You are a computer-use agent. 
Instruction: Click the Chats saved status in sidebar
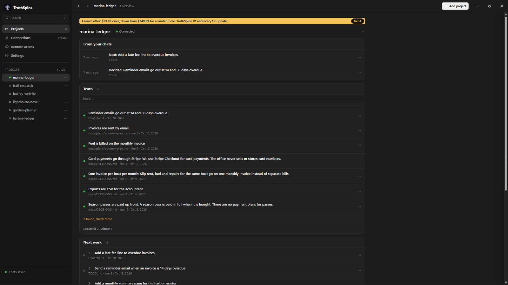[x=15, y=272]
